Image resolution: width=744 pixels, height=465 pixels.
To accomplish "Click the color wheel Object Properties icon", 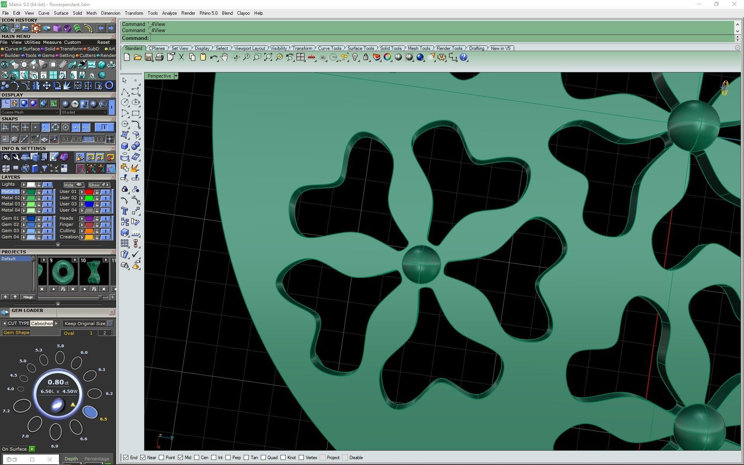I will pos(387,57).
